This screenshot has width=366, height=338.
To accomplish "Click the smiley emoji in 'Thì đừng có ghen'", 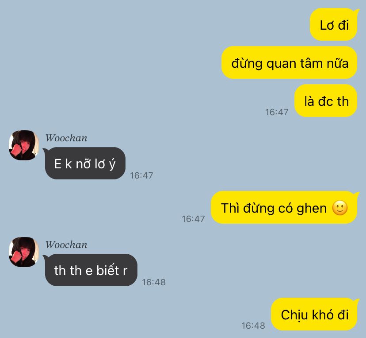I will point(340,208).
